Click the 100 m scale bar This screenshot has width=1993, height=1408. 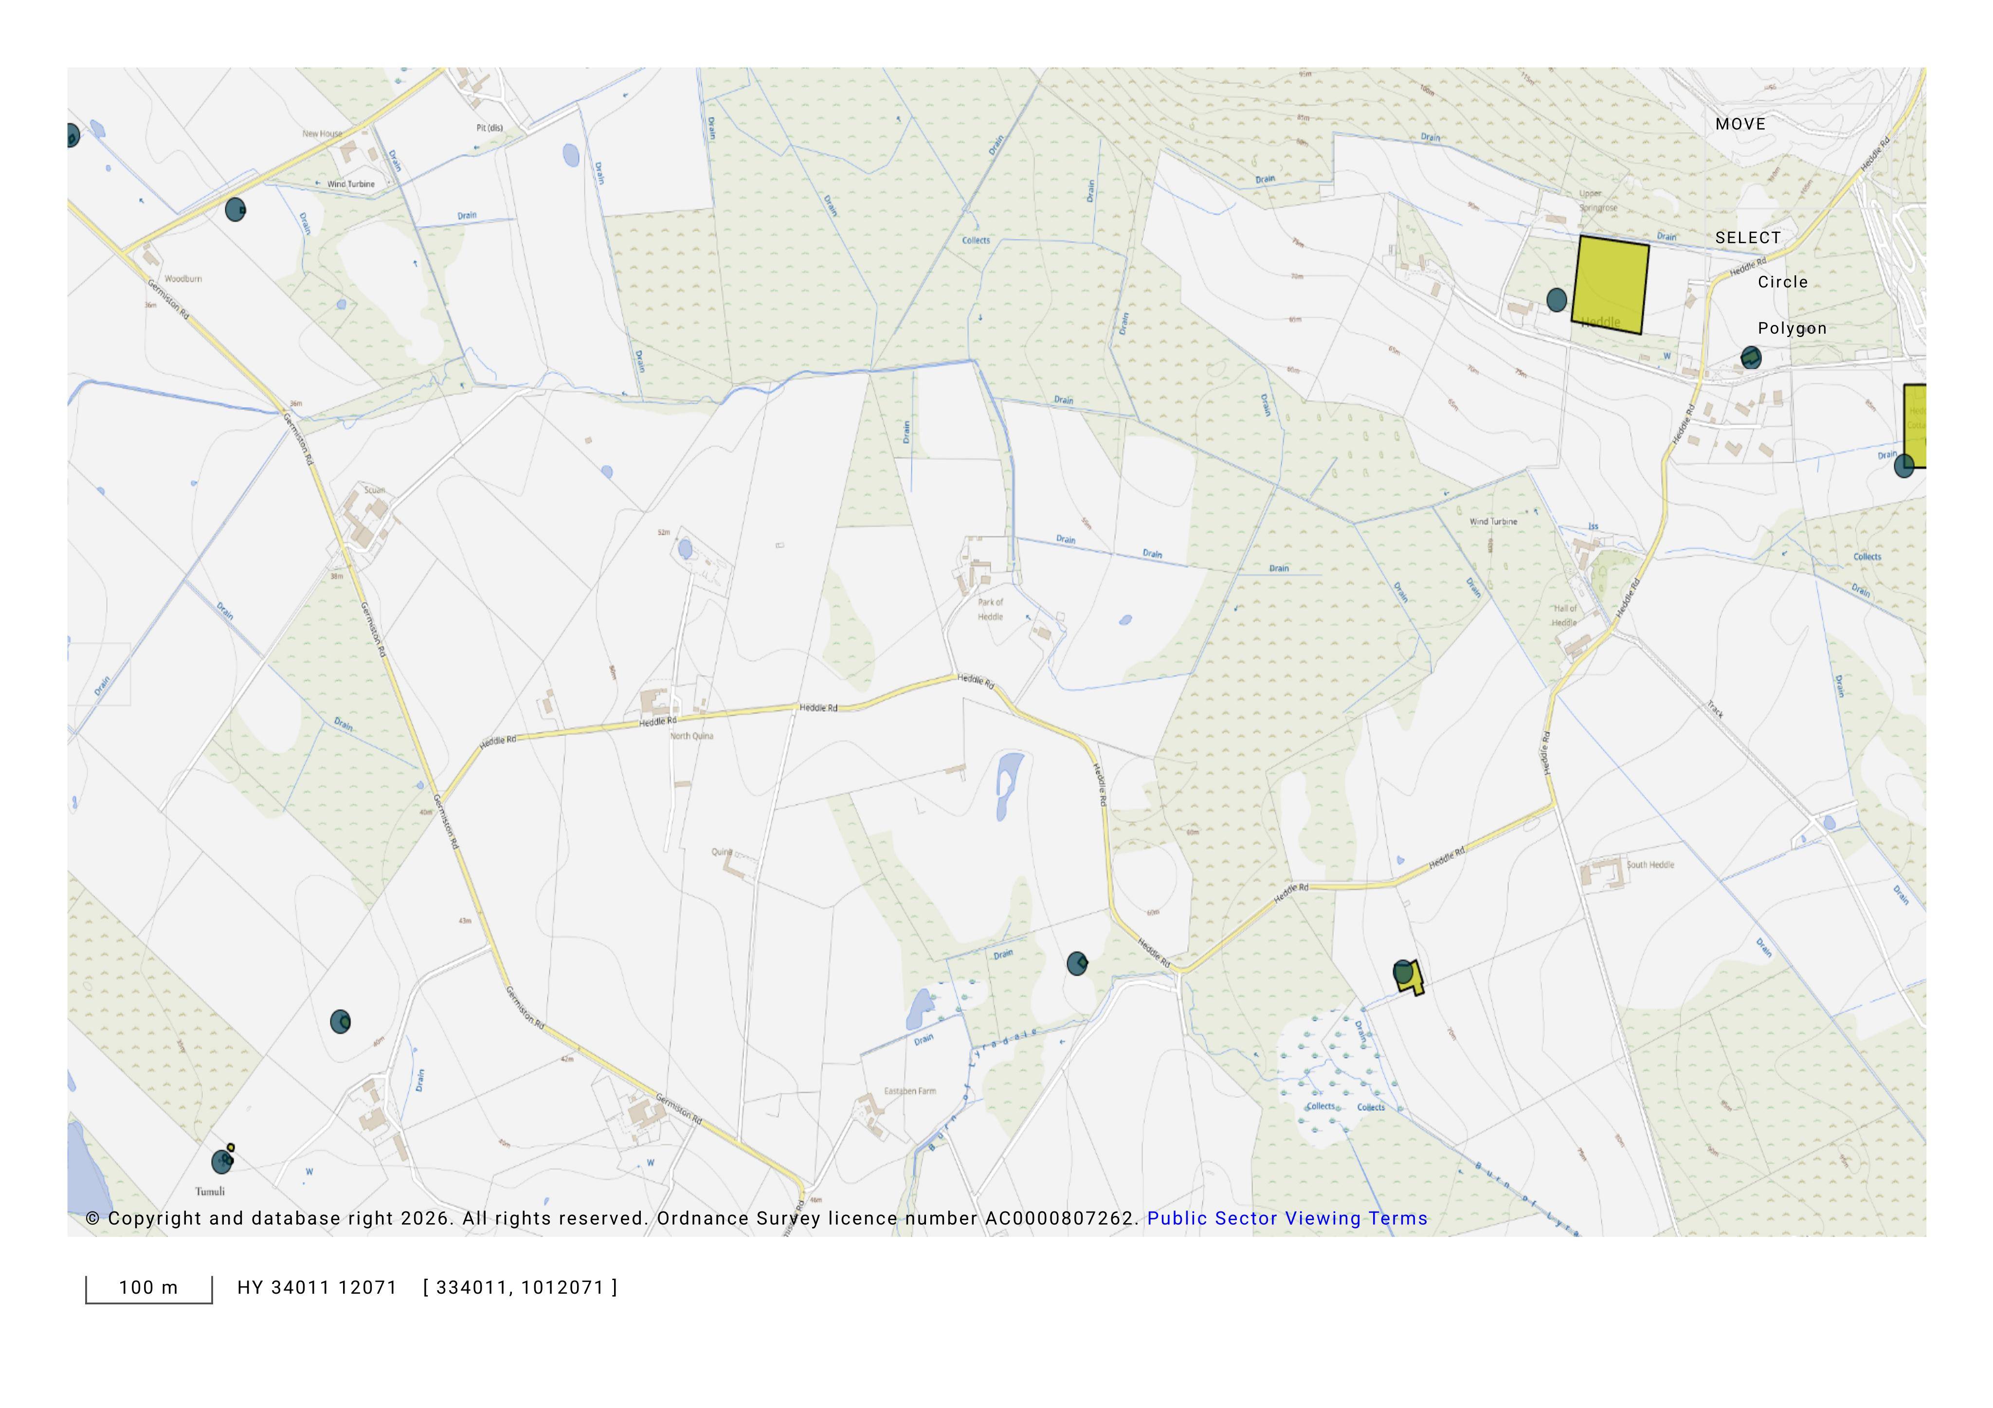click(148, 1288)
